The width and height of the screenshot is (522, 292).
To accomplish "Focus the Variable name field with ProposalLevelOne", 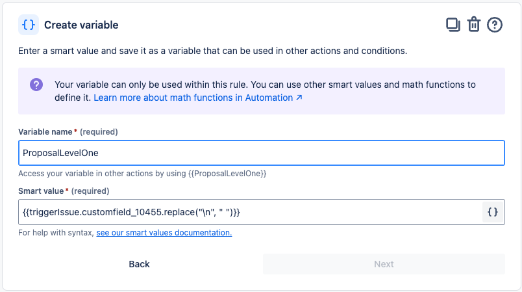I will [x=261, y=153].
